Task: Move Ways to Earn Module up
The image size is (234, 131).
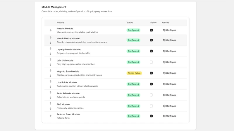Action: click(x=51, y=70)
